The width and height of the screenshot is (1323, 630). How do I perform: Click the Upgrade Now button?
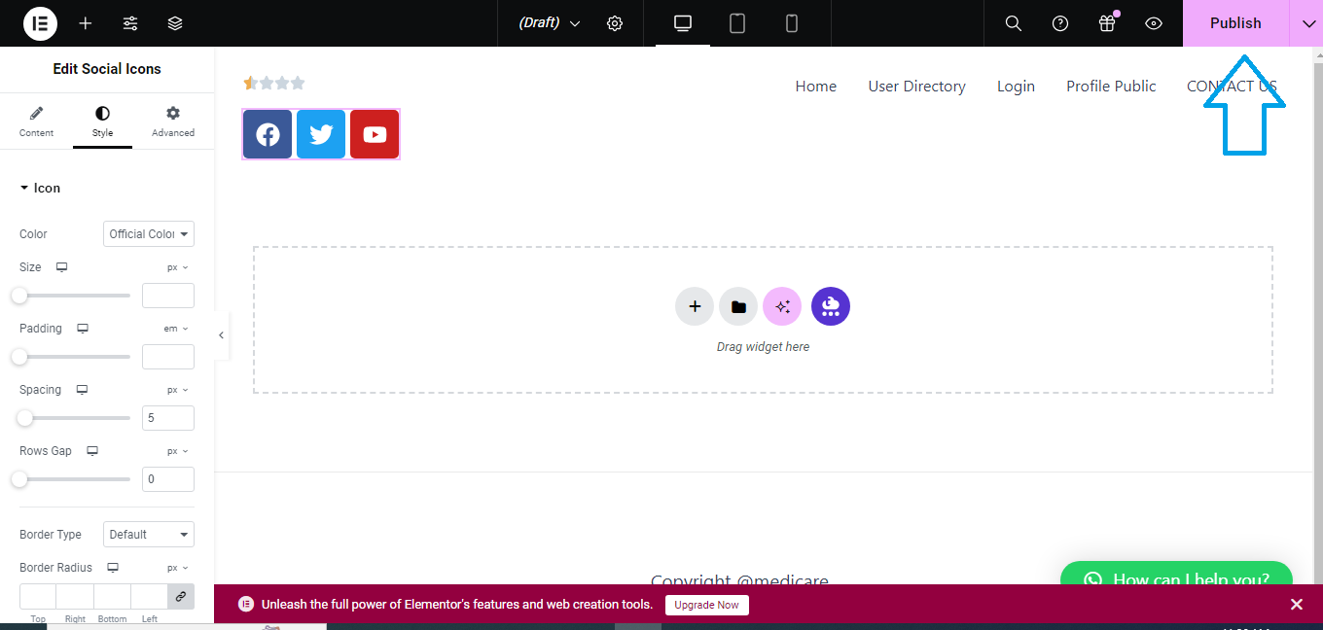(x=707, y=605)
